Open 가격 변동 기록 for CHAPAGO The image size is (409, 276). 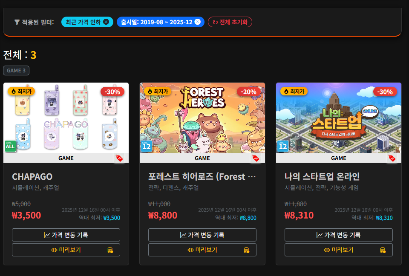coord(66,235)
